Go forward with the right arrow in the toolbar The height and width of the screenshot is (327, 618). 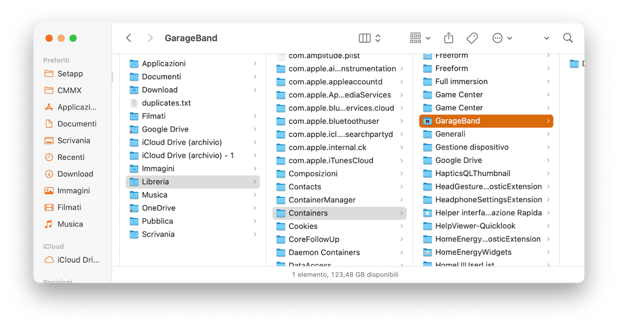point(149,38)
